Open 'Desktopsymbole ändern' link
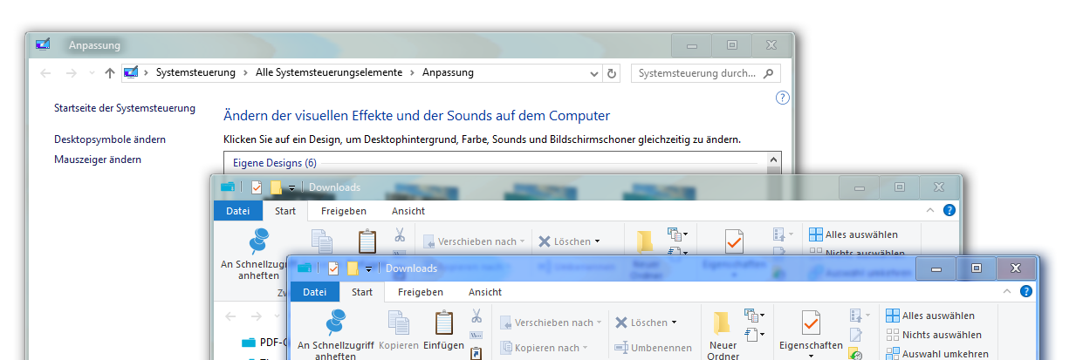Viewport: 1083px width, 360px height. click(110, 139)
